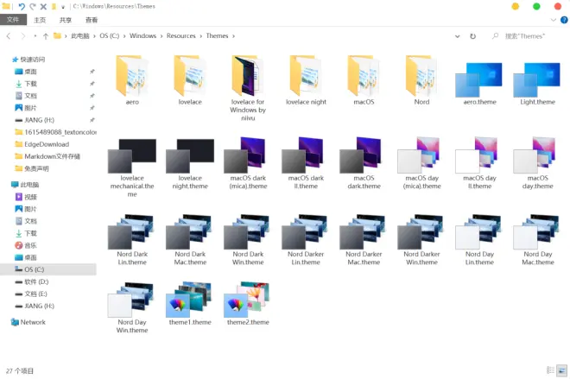
Task: Open EdgeDownload folder in sidebar
Action: tap(47, 144)
